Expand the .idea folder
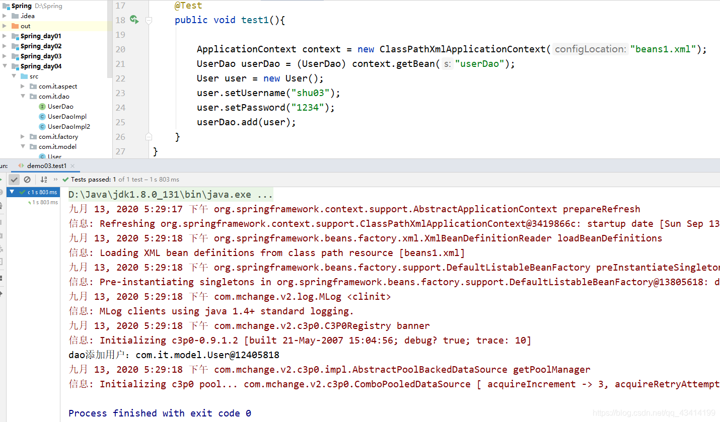 click(x=5, y=16)
